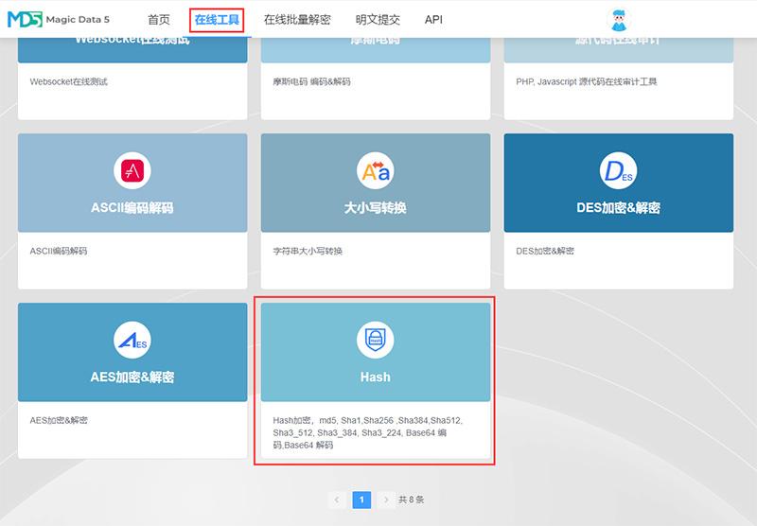Select the 在线工具 nav tab
757x526 pixels.
pos(217,20)
